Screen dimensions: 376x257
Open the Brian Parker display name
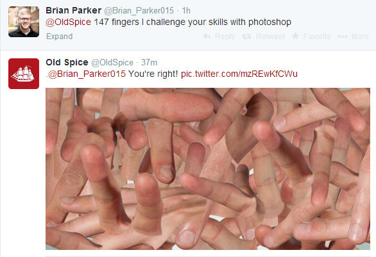pos(73,10)
